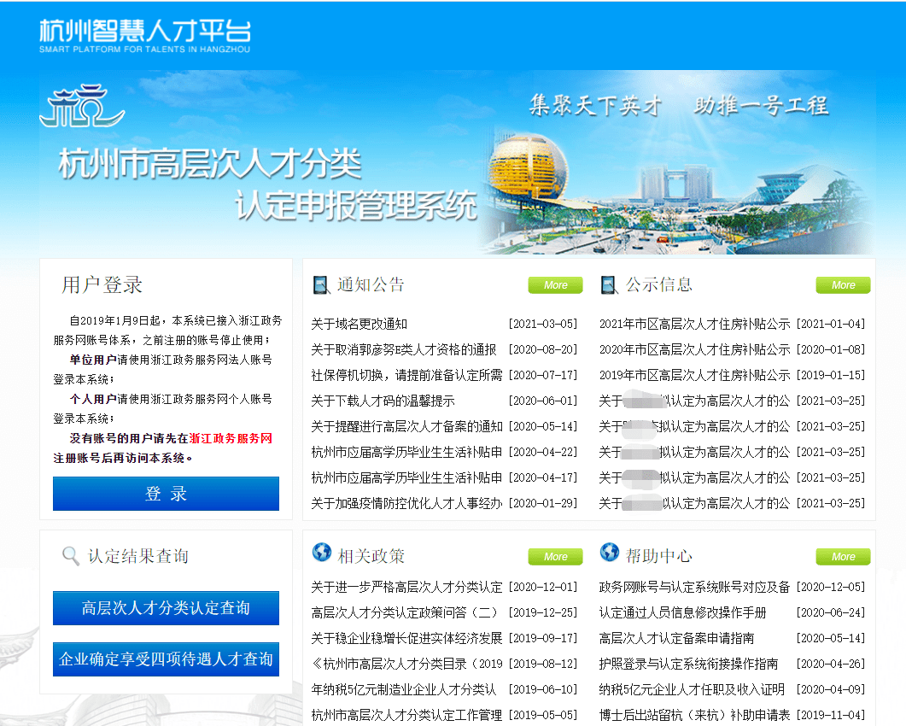Click the 用户登录 panel heading

(102, 285)
